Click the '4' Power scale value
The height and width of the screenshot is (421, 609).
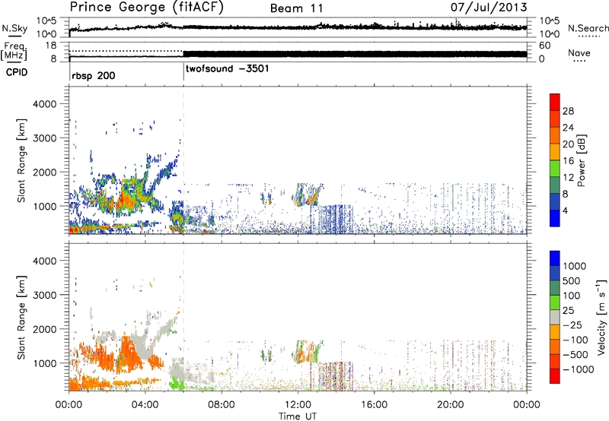565,211
